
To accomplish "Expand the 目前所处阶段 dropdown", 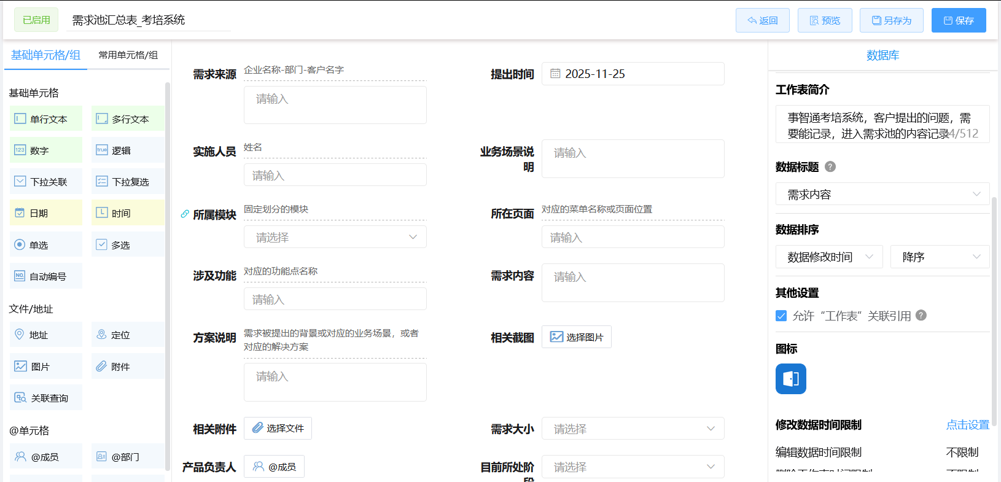I will [633, 467].
